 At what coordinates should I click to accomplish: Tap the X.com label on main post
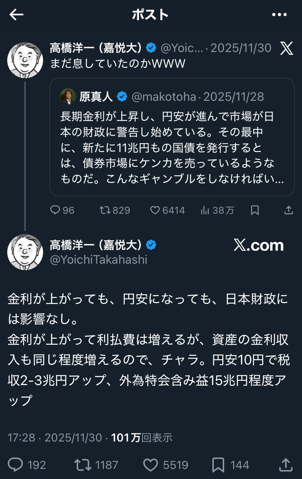(x=259, y=246)
